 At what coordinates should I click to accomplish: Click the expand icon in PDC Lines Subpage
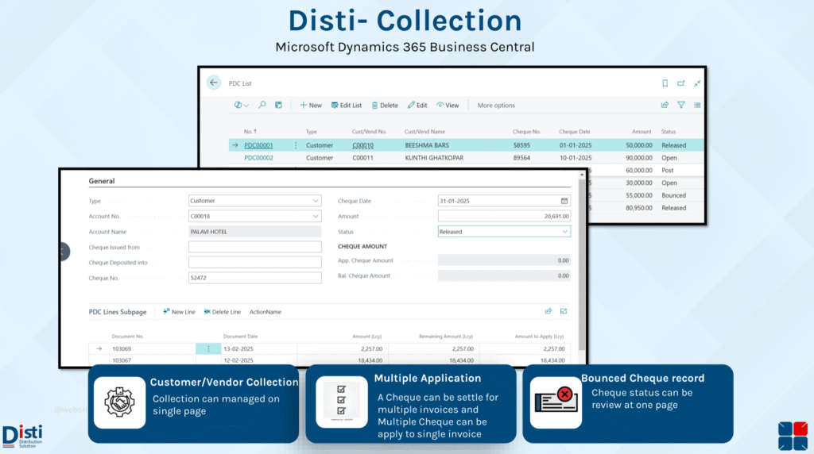click(564, 312)
